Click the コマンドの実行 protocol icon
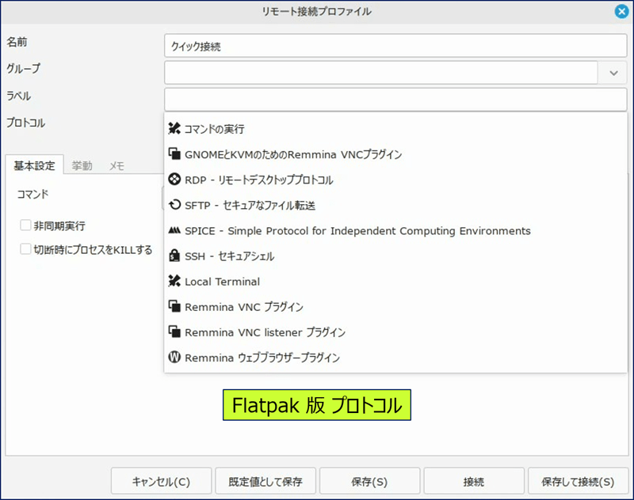Viewport: 634px width, 500px height. 174,129
